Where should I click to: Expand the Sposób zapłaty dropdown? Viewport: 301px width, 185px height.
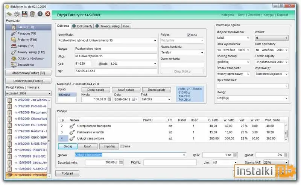(x=248, y=62)
